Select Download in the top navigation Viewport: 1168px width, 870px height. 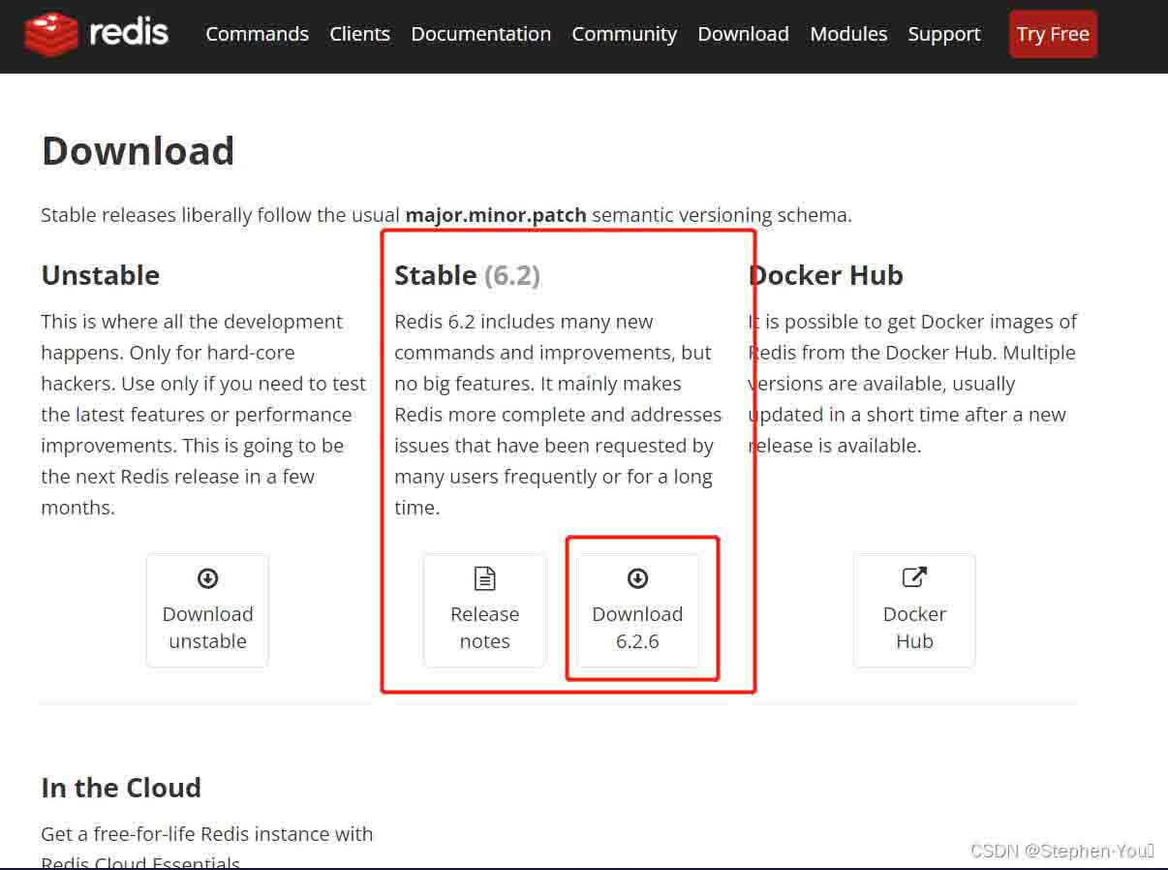point(743,34)
